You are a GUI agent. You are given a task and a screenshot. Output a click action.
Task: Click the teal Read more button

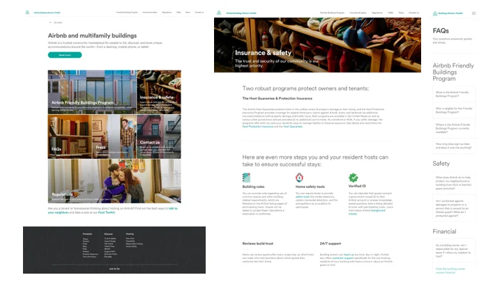65,55
